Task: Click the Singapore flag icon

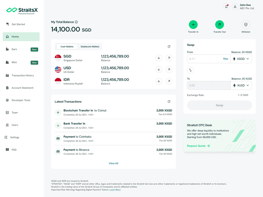Action: [58, 58]
